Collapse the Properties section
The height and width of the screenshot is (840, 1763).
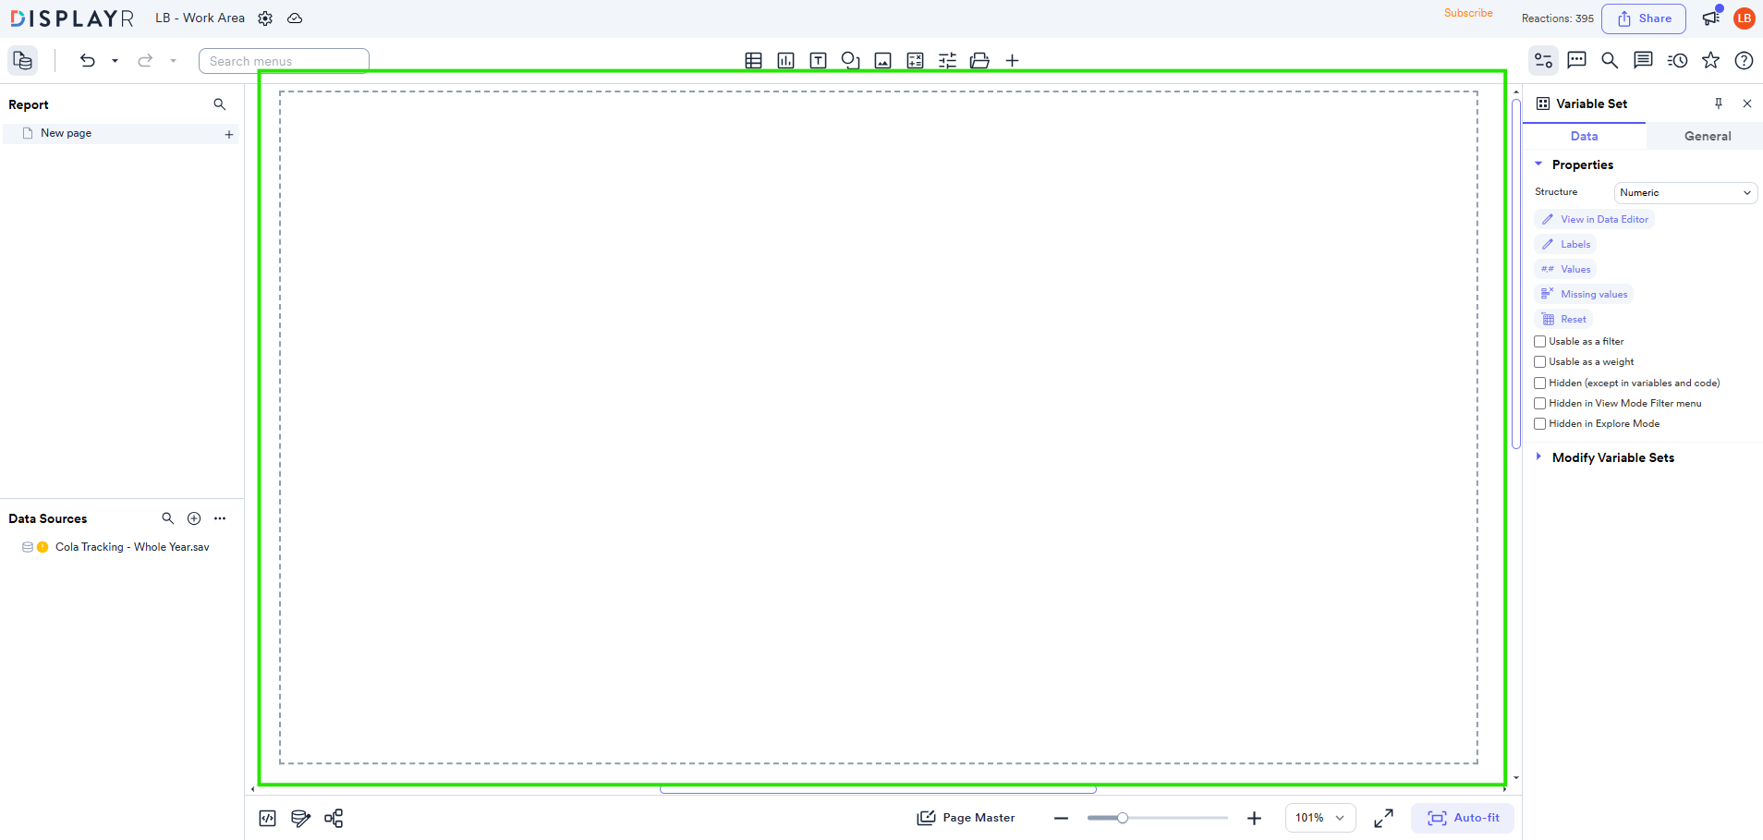(x=1538, y=164)
